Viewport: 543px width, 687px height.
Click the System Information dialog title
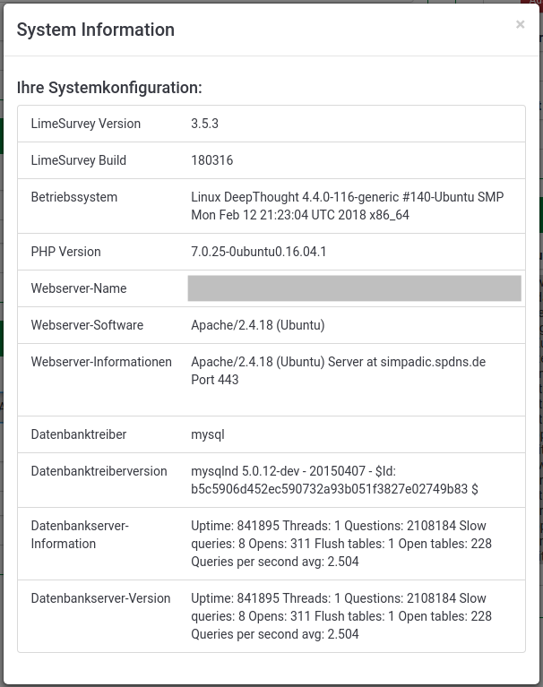[x=96, y=30]
